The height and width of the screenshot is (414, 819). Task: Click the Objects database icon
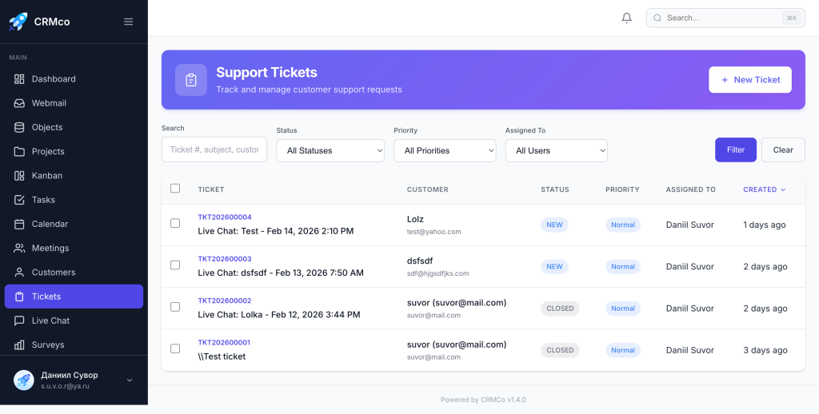pyautogui.click(x=19, y=127)
